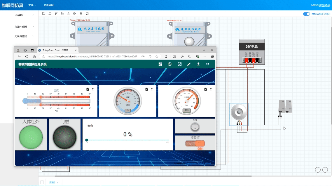Open the 实验案例 menu item
Image resolution: width=332 pixels, height=186 pixels.
click(x=48, y=5)
